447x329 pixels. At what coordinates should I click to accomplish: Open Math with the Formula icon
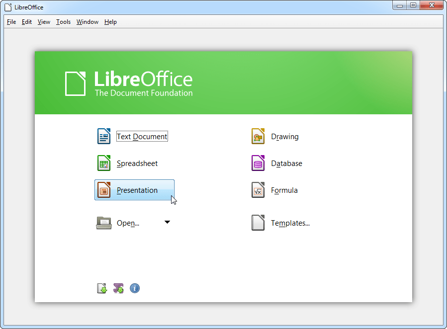click(258, 189)
